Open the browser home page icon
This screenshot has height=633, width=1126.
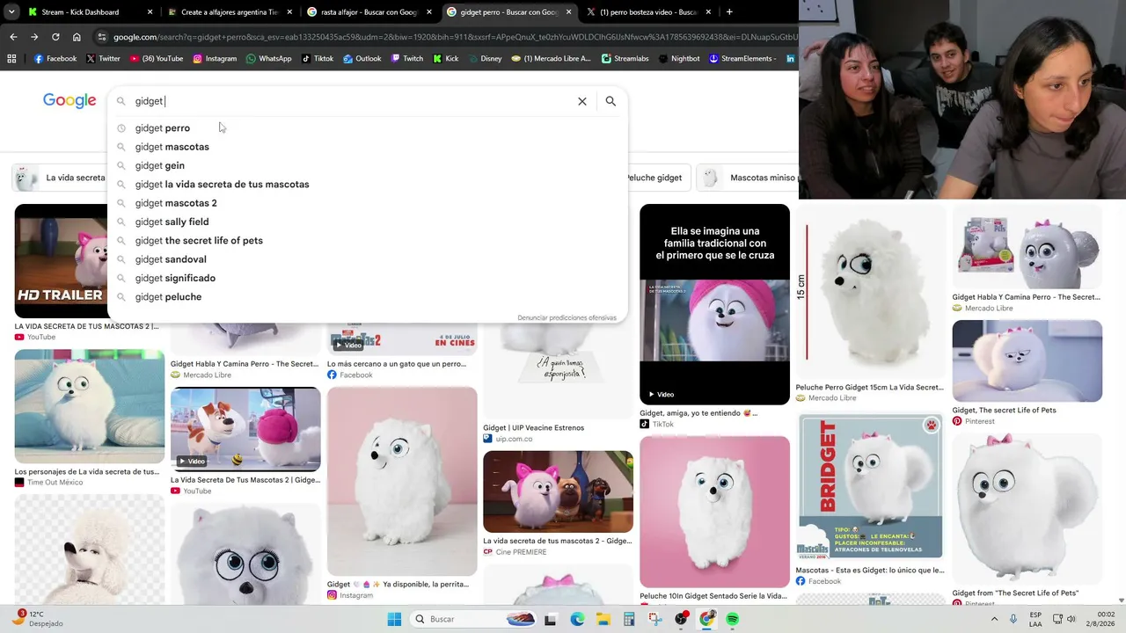pyautogui.click(x=77, y=37)
